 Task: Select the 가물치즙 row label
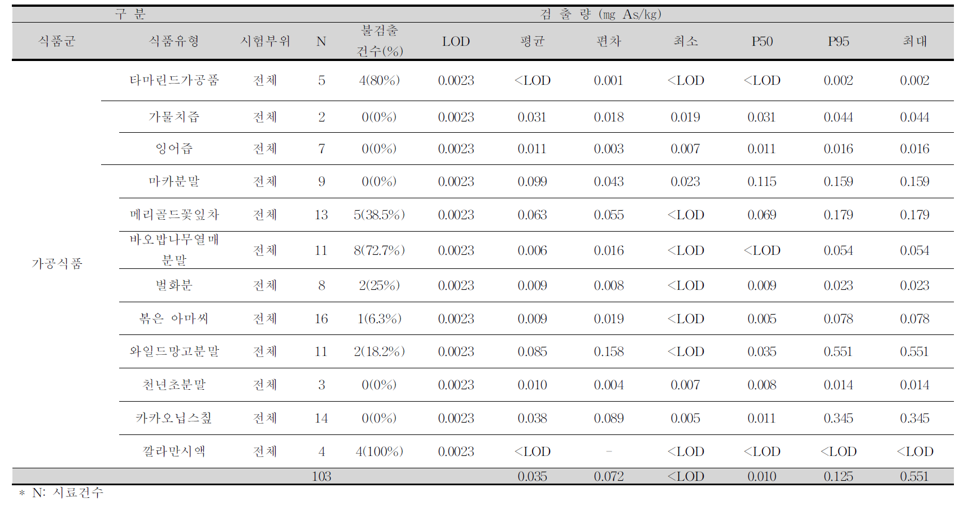174,117
